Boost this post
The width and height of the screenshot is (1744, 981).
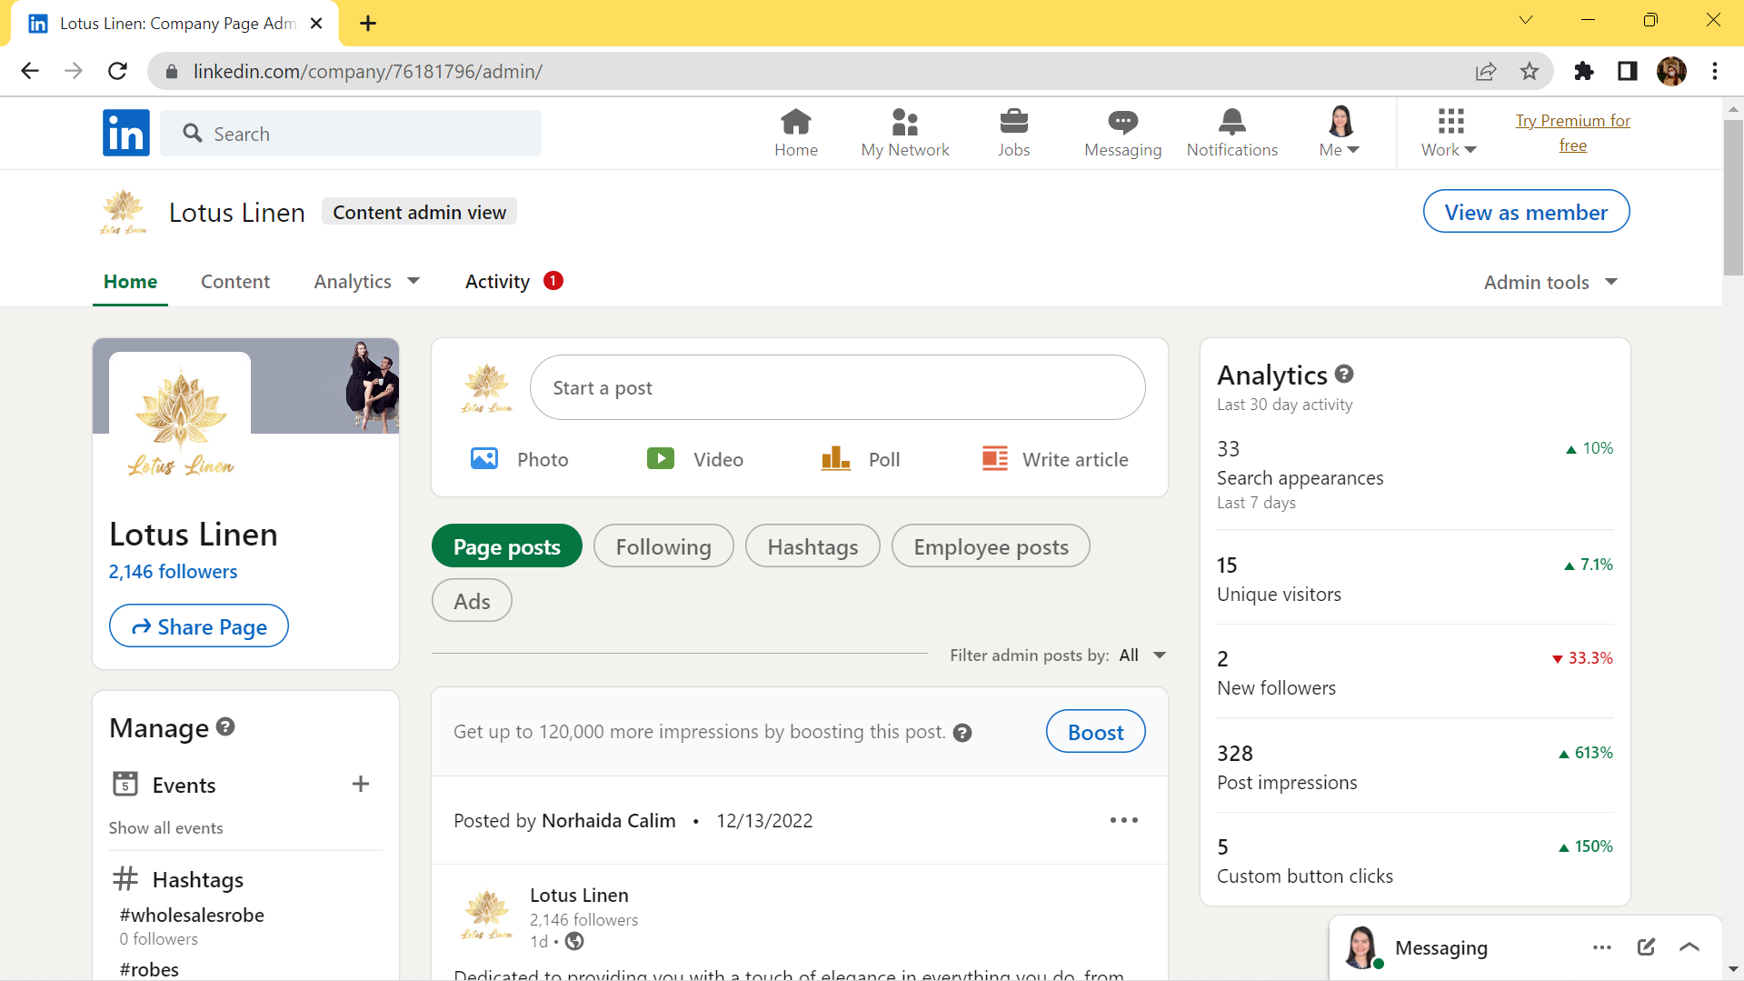(1095, 732)
